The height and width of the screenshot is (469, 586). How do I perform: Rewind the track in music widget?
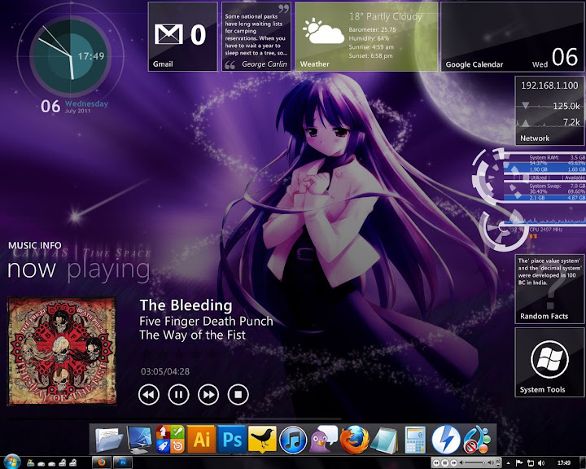pos(149,395)
